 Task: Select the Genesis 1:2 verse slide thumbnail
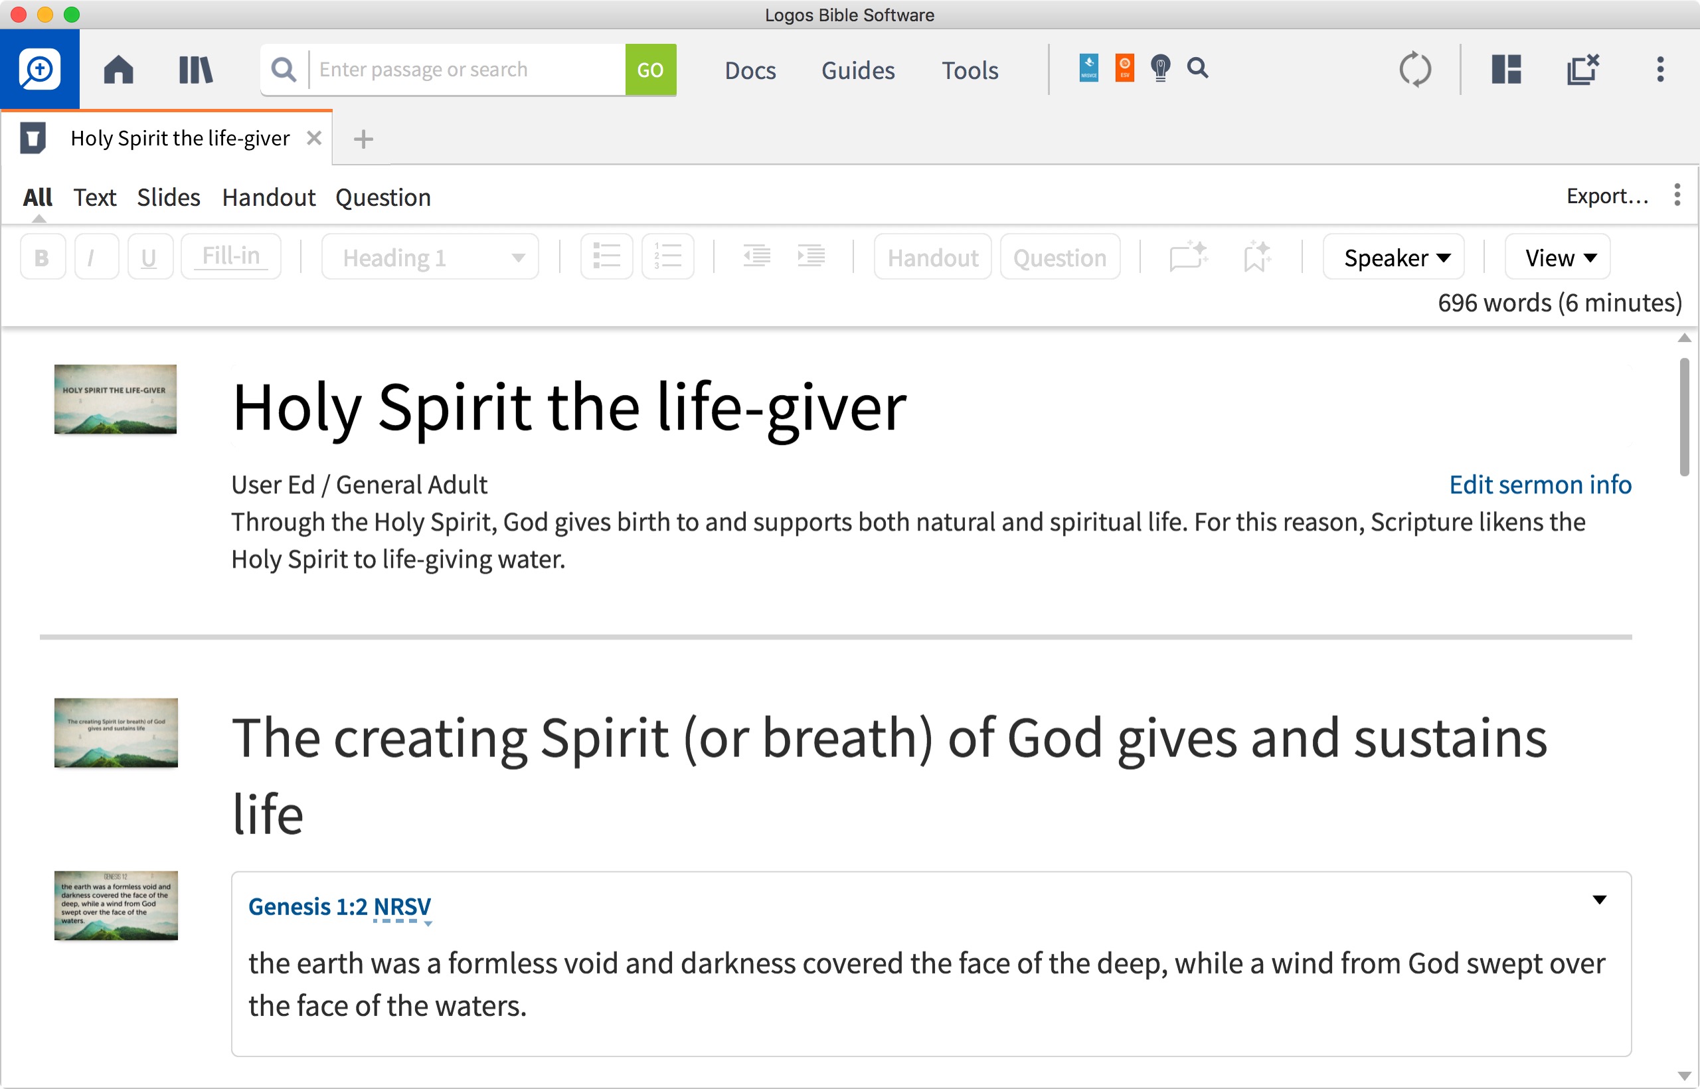(x=116, y=905)
